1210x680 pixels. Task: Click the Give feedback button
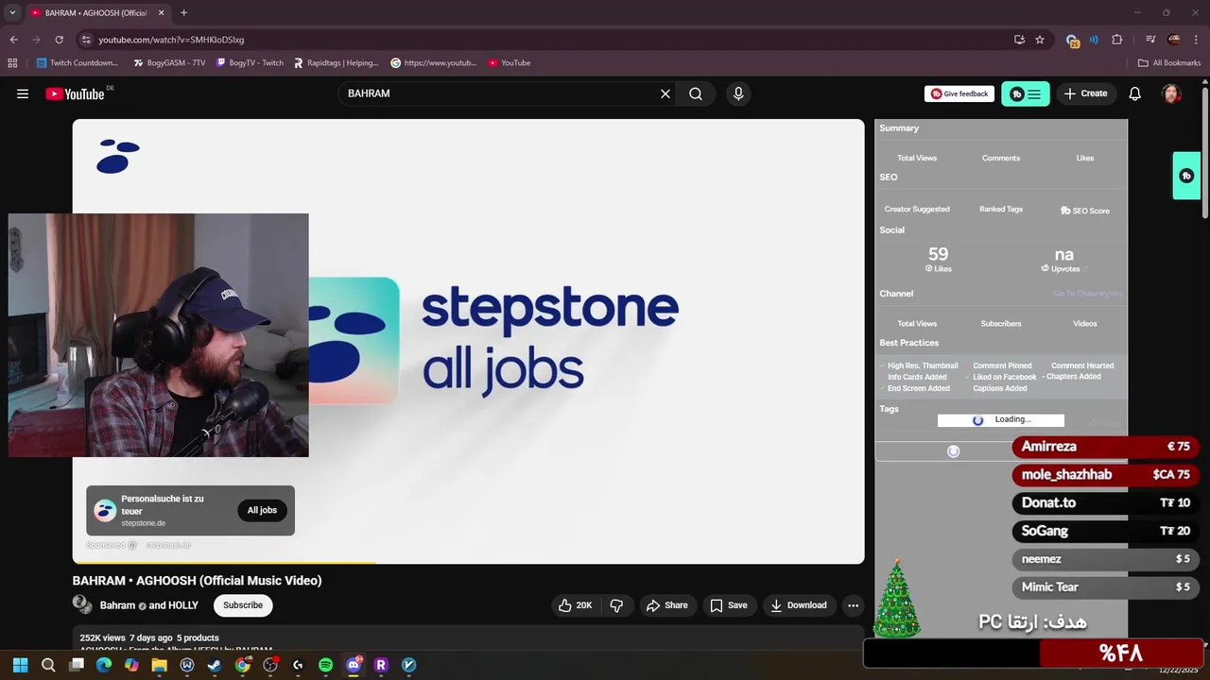[959, 93]
